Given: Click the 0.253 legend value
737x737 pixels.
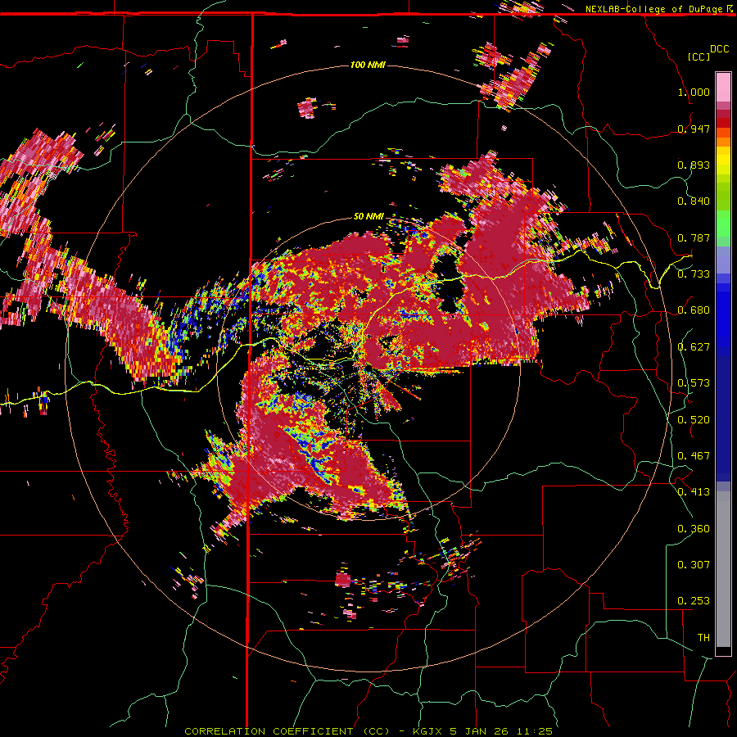Looking at the screenshot, I should (694, 601).
